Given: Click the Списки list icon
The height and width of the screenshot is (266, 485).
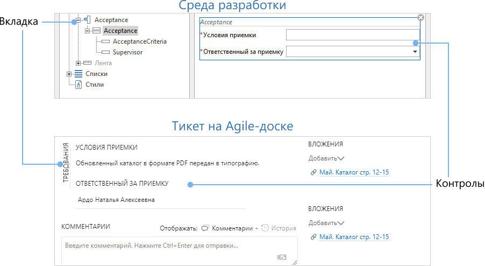Looking at the screenshot, I should click(x=79, y=74).
